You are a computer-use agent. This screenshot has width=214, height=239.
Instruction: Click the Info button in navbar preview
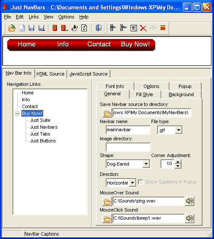pyautogui.click(x=63, y=44)
